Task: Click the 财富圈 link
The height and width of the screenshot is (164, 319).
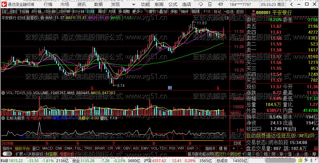Action: coord(51,154)
